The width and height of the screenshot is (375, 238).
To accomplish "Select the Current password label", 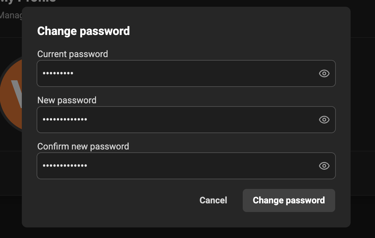I will (x=73, y=54).
